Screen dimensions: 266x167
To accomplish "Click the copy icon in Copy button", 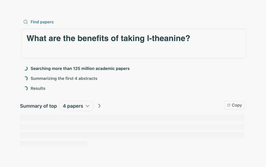I will [229, 105].
